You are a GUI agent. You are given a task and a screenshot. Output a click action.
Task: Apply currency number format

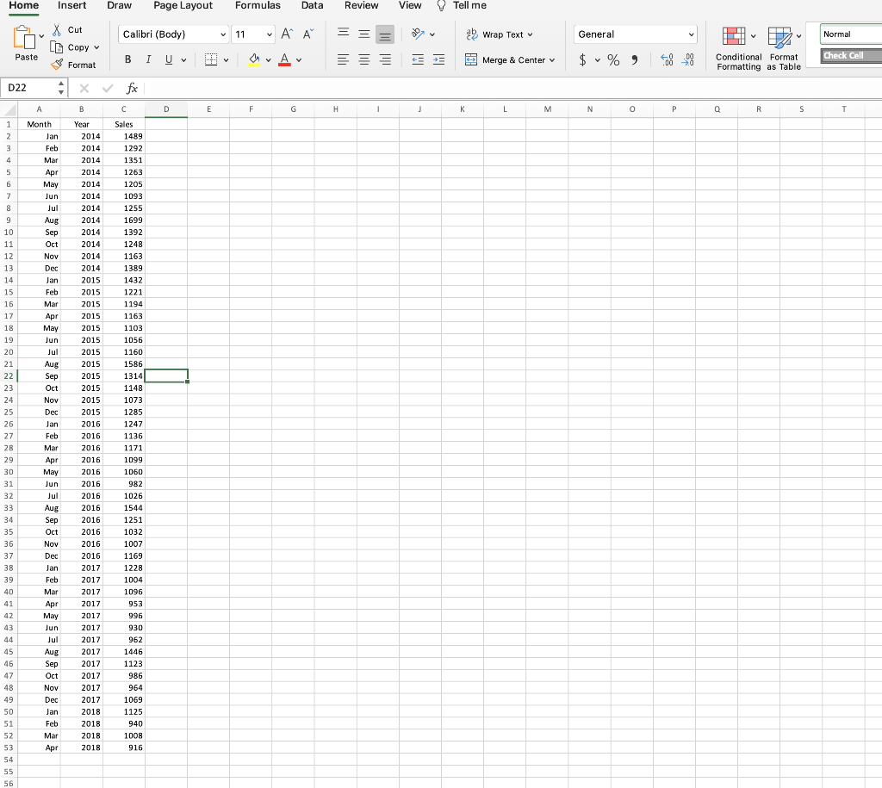[584, 59]
